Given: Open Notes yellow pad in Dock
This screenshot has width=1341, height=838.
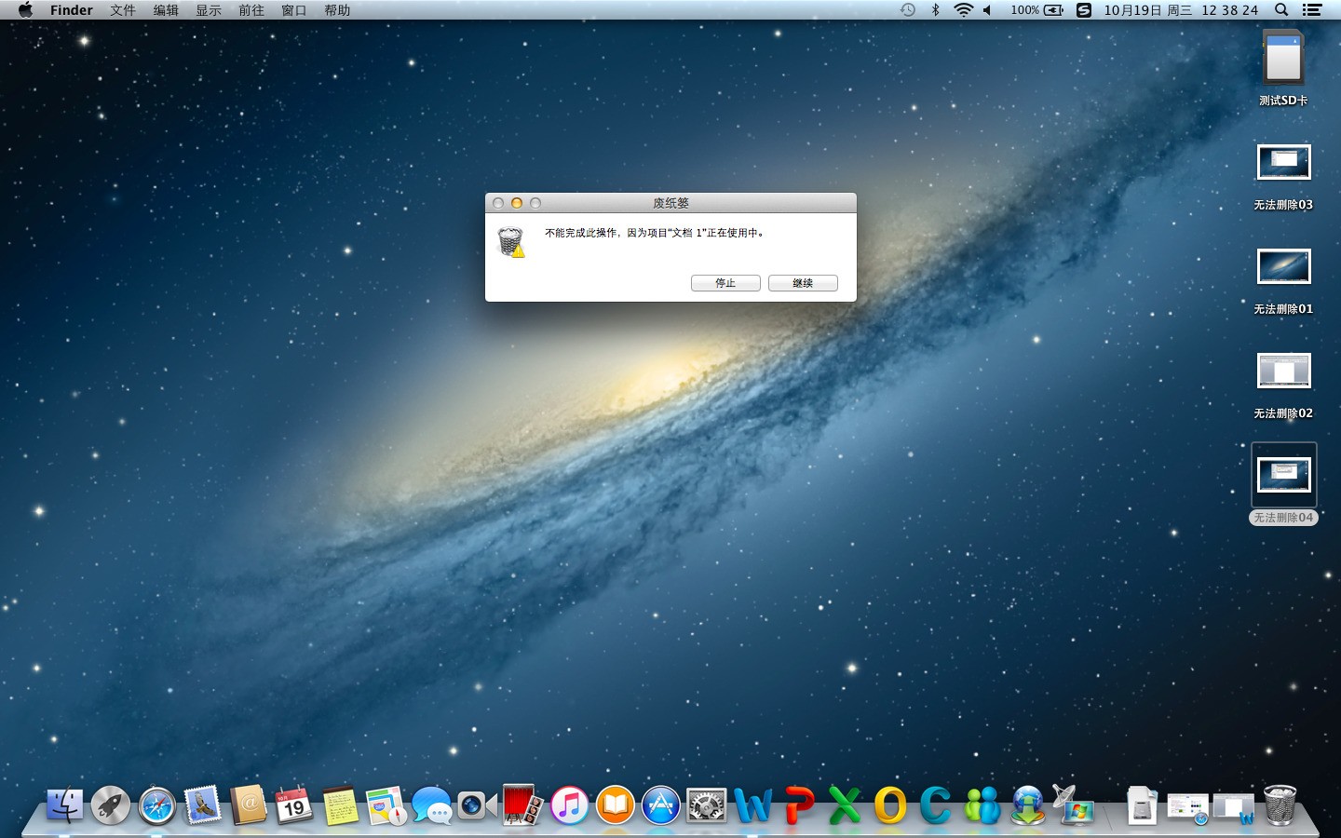Looking at the screenshot, I should [x=340, y=805].
